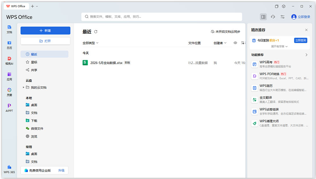This screenshot has width=316, height=179.
Task: Click 浏览 to browse local files
Action: click(44, 136)
